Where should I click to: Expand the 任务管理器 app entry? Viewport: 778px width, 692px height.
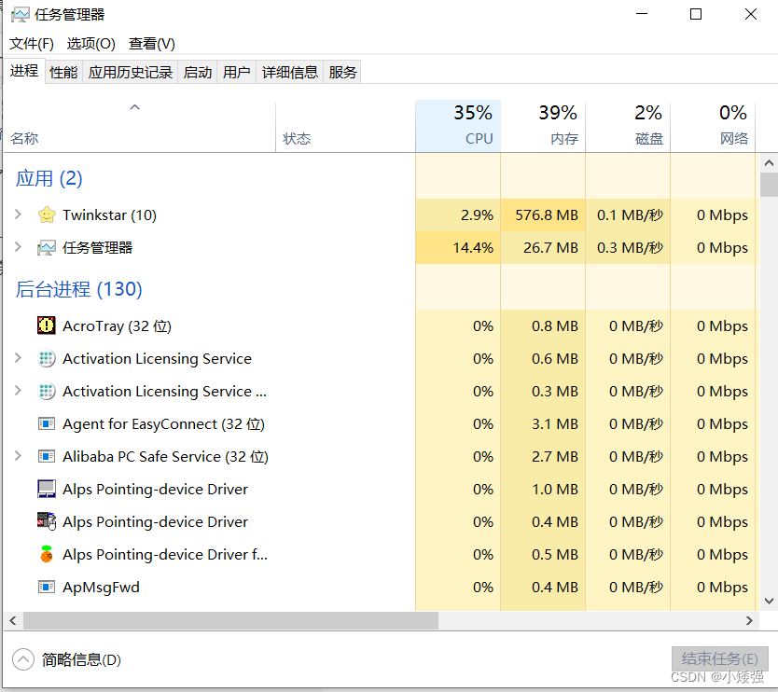18,247
